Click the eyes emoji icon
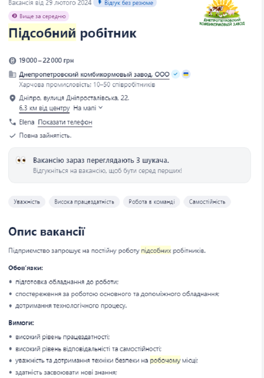Viewport: 264px width, 378px height. (21, 160)
